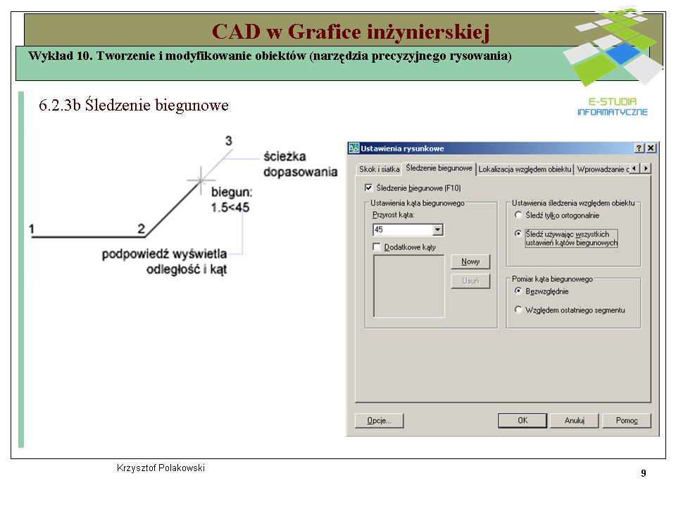This screenshot has height=507, width=676.
Task: Click the page number 9
Action: (x=643, y=473)
